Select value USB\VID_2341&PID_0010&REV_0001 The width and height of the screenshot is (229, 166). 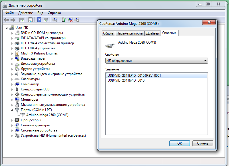pyautogui.click(x=156, y=75)
